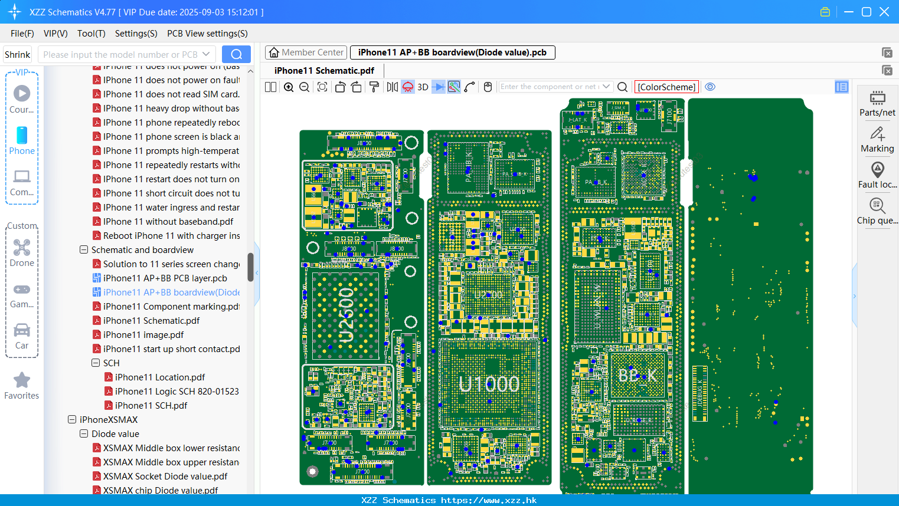
Task: Open the component or net dropdown arrow
Action: click(x=606, y=87)
